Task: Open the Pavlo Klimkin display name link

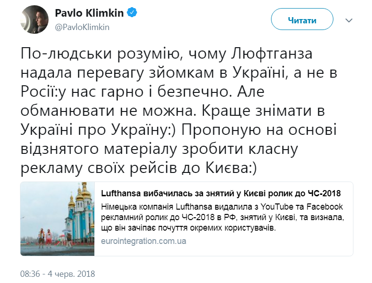Action: coord(90,14)
